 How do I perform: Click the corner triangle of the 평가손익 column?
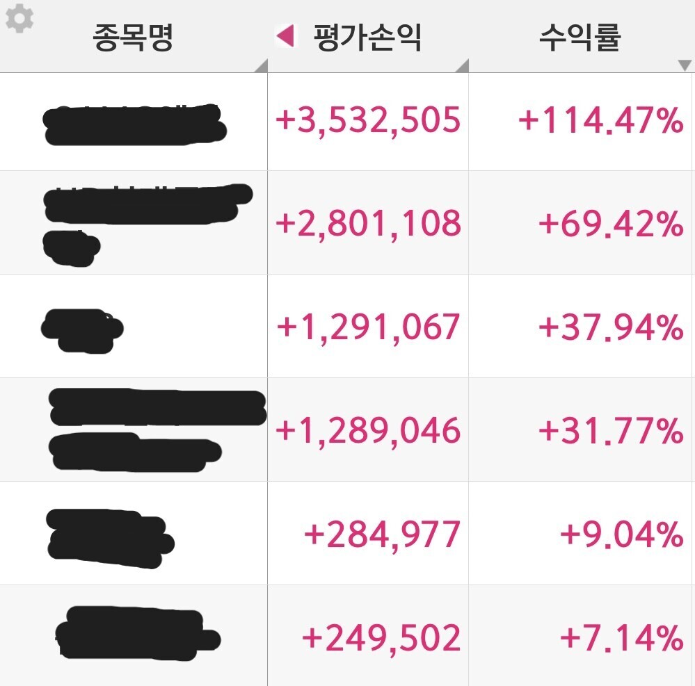(463, 65)
